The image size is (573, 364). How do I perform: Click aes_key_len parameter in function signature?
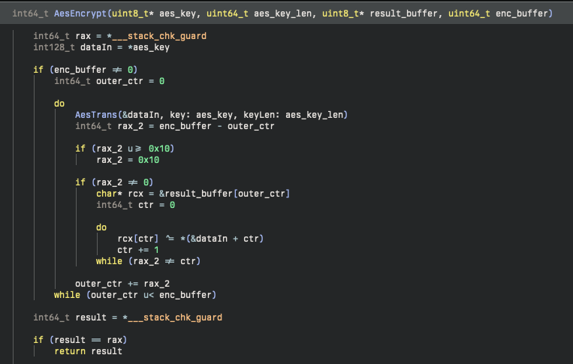tap(283, 14)
